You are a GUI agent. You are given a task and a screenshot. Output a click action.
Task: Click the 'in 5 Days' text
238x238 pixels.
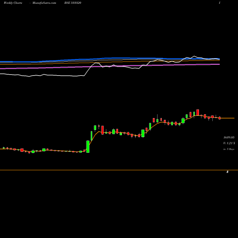point(228,149)
